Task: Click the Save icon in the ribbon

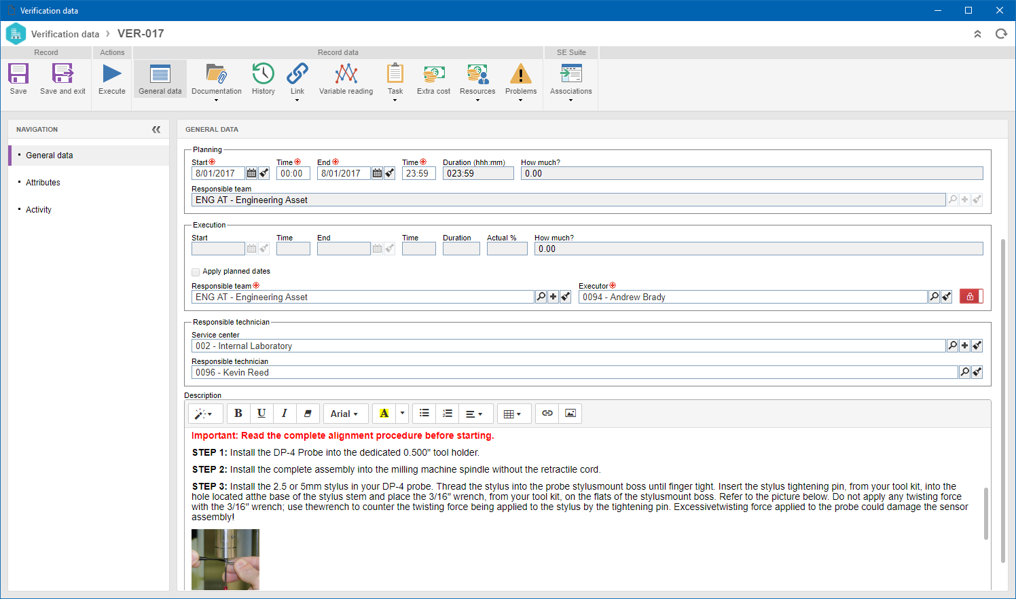Action: [x=18, y=79]
